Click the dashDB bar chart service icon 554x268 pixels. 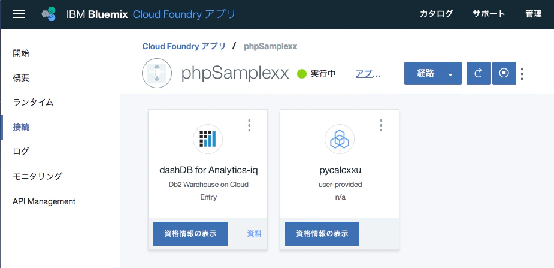click(x=208, y=139)
